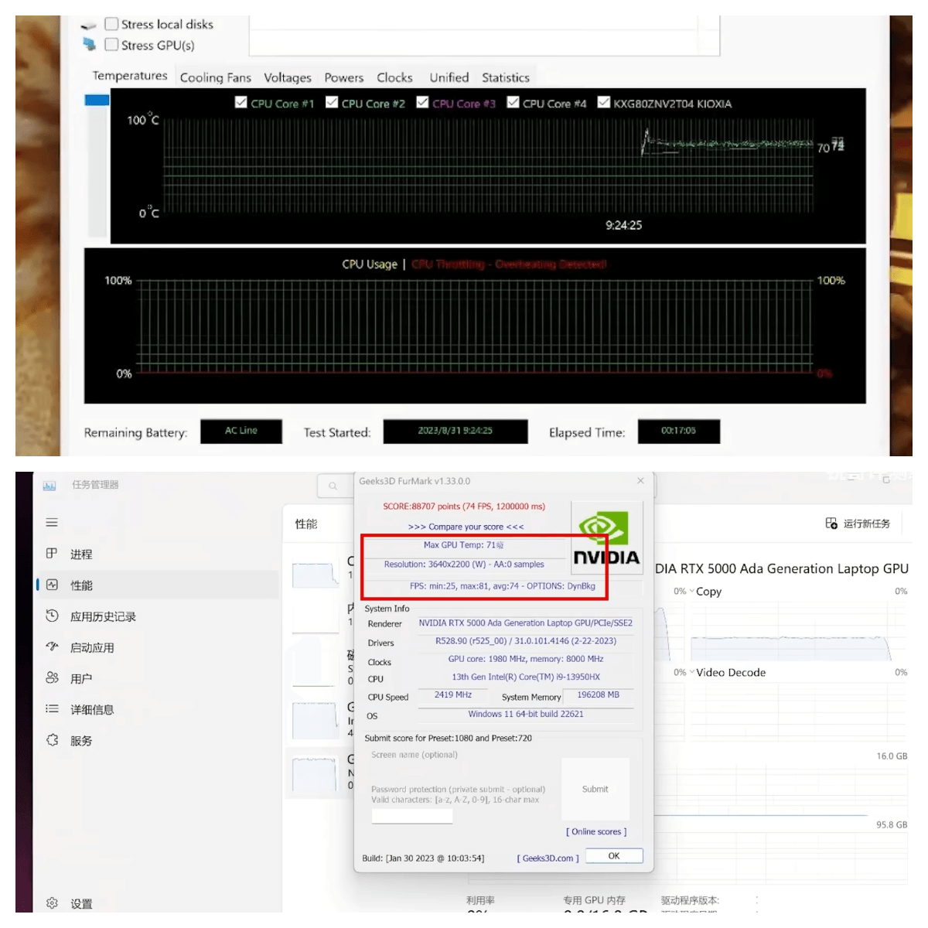Open the Unified tab
The width and height of the screenshot is (928, 928).
click(449, 77)
